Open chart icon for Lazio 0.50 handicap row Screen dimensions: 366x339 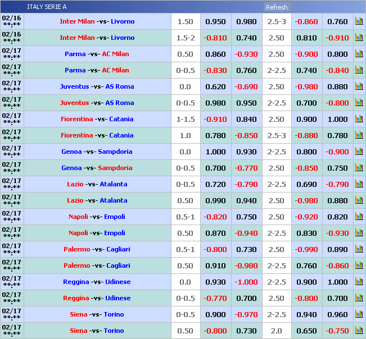click(359, 201)
